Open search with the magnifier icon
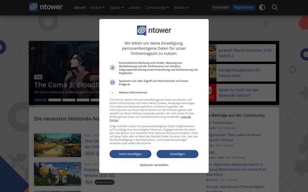308x192 pixels. pyautogui.click(x=275, y=7)
